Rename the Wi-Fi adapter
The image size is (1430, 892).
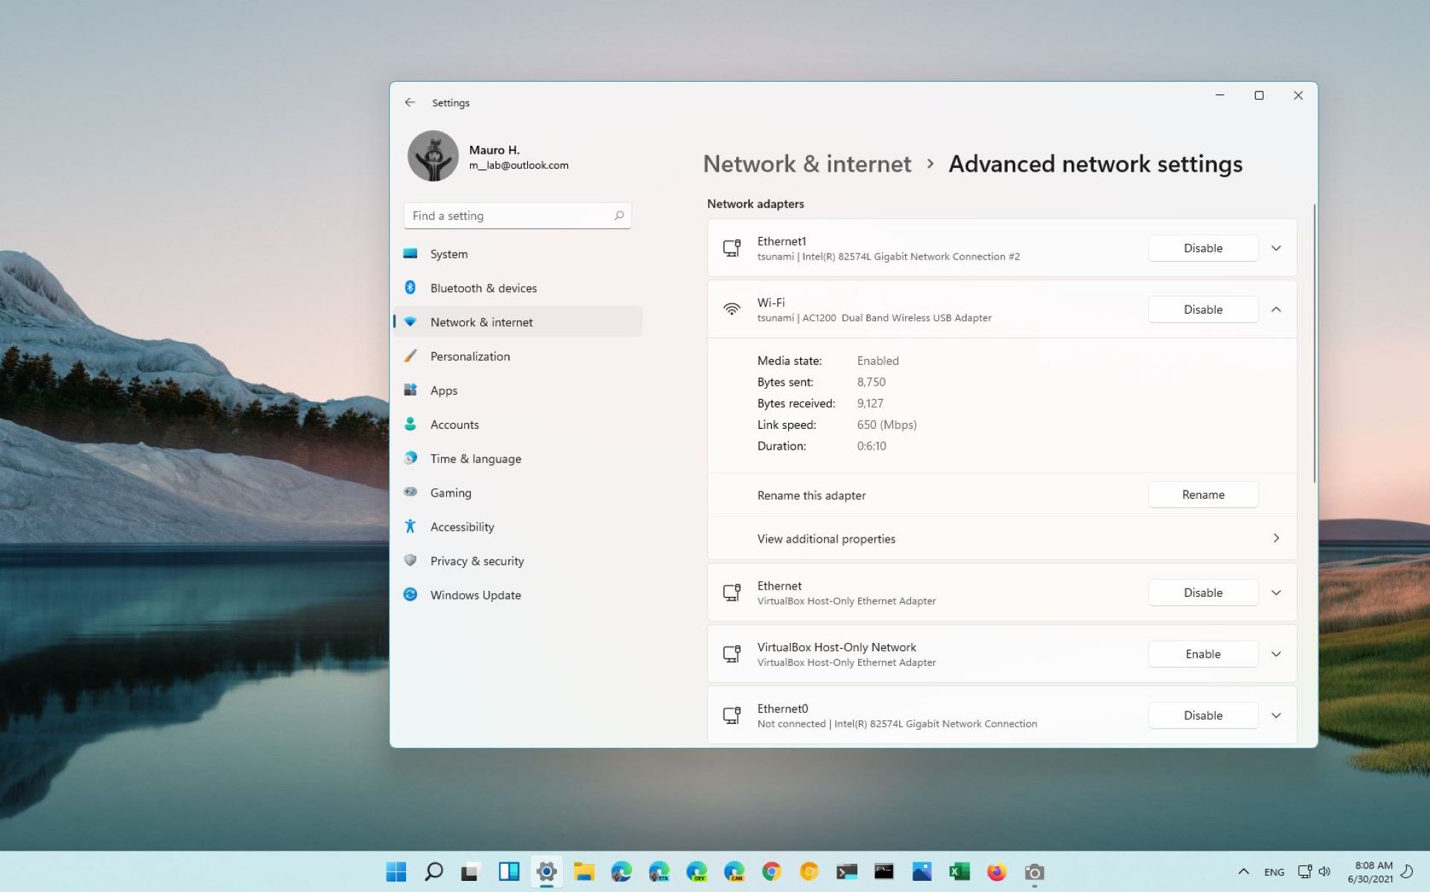pyautogui.click(x=1202, y=494)
